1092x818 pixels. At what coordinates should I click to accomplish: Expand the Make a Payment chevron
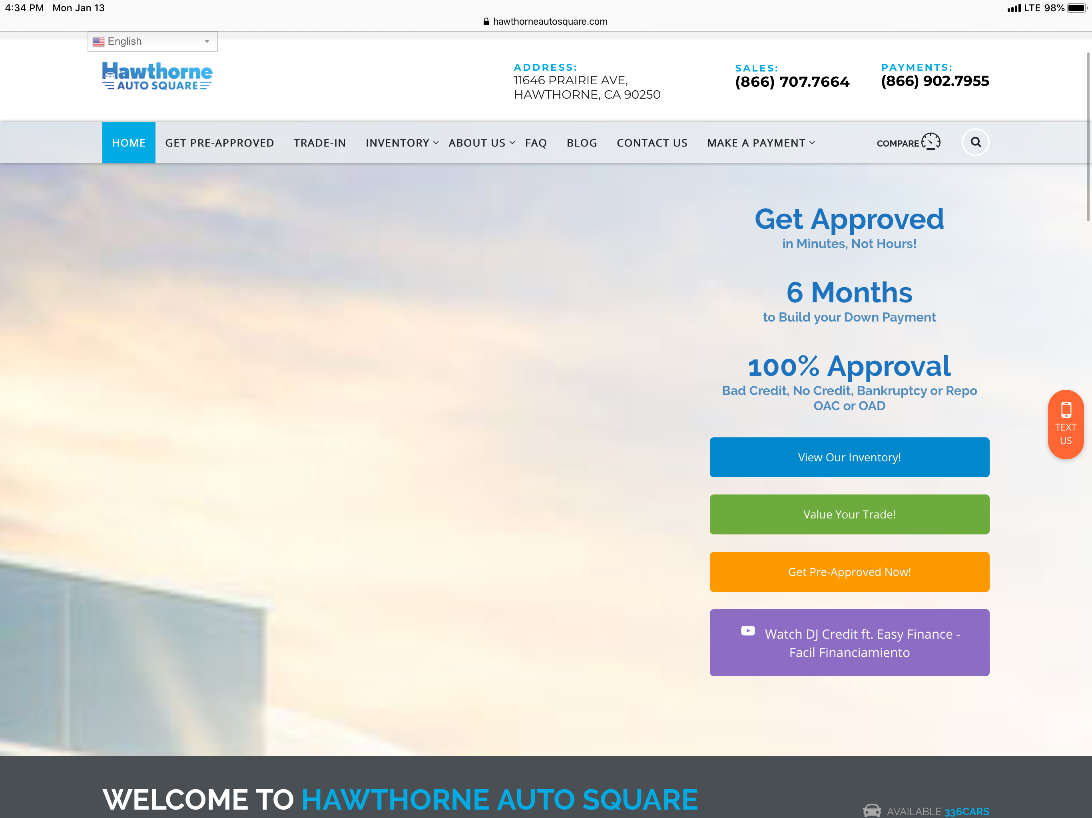(x=811, y=143)
